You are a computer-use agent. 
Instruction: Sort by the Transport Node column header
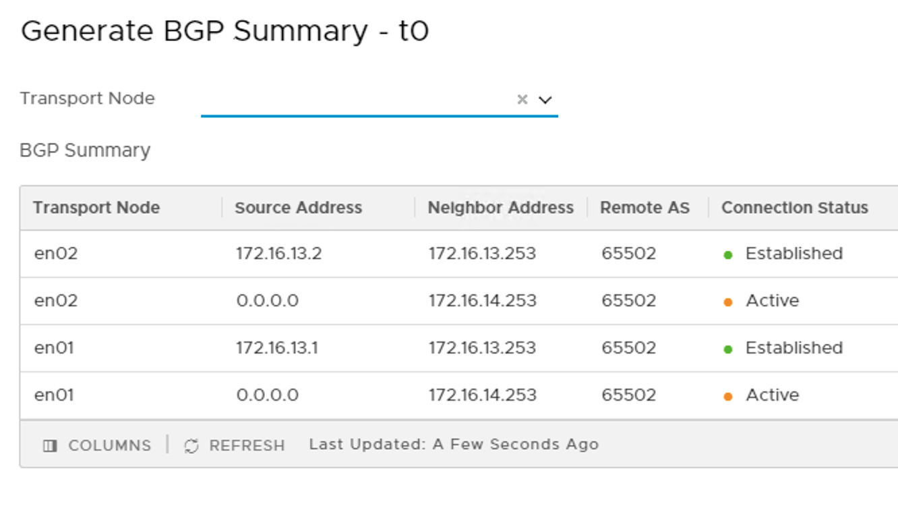pyautogui.click(x=96, y=208)
